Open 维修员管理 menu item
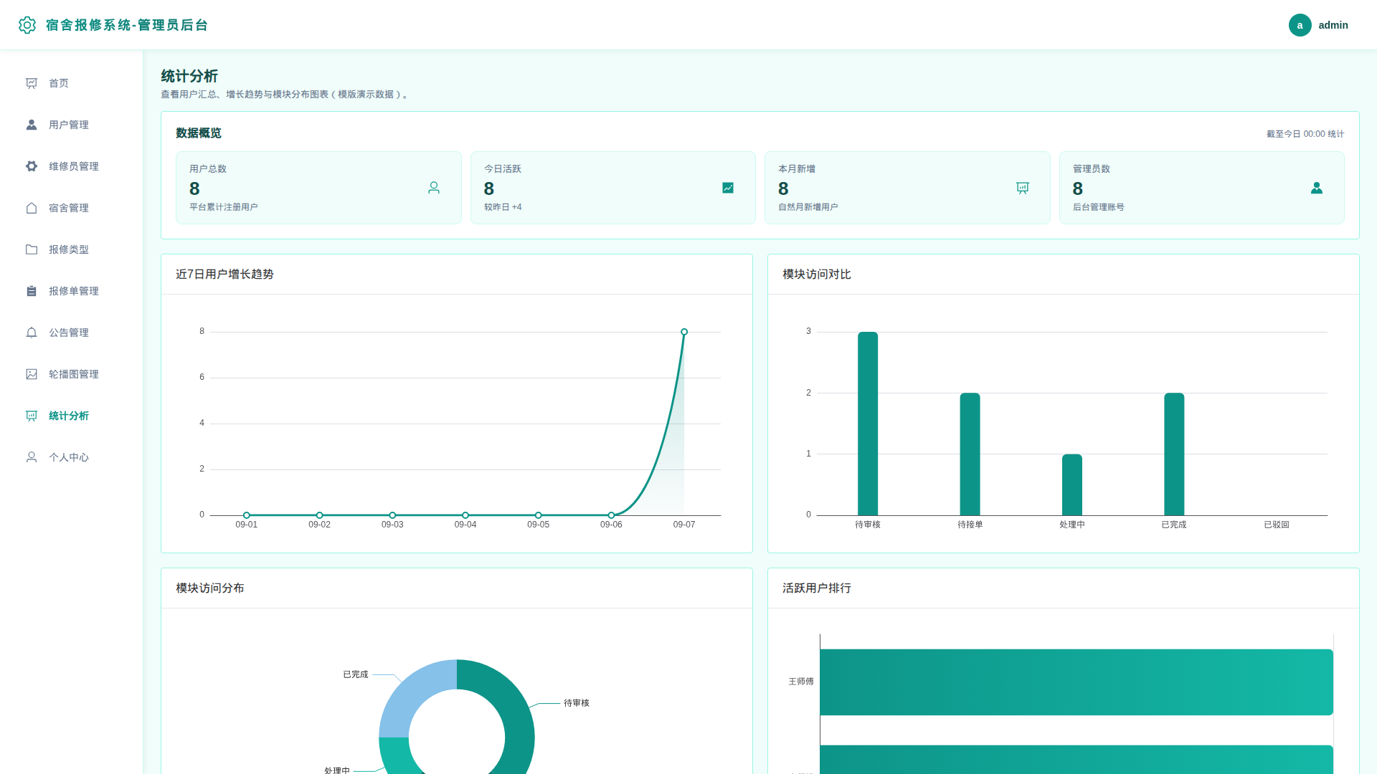1377x774 pixels. (72, 166)
